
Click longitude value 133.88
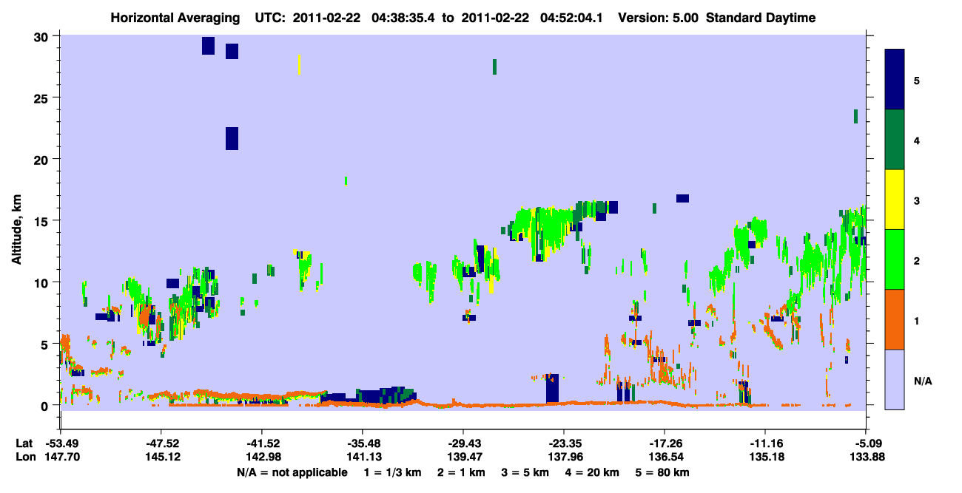pos(866,458)
